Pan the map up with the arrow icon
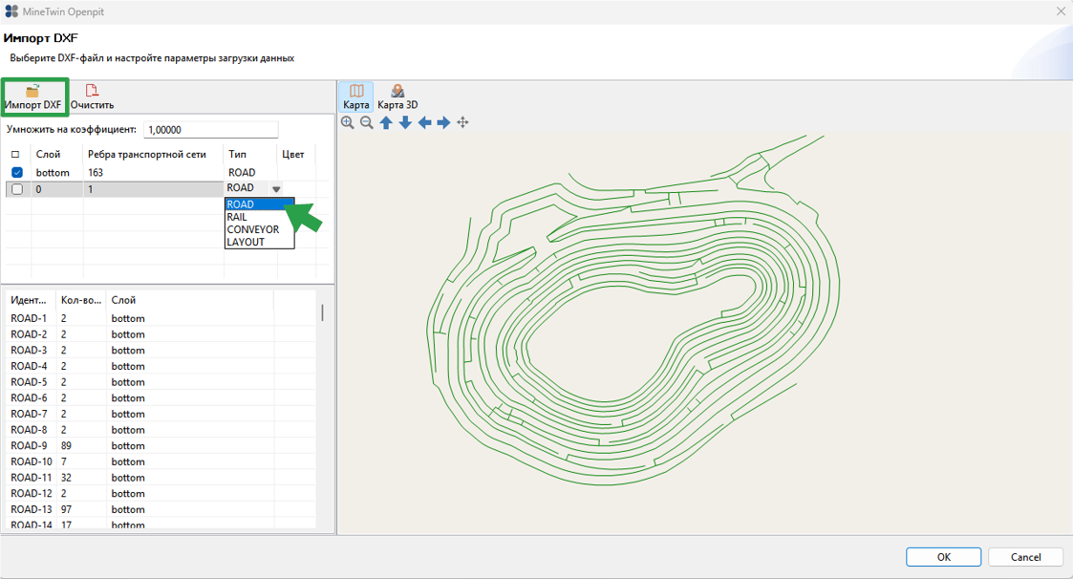This screenshot has height=579, width=1073. (x=386, y=122)
